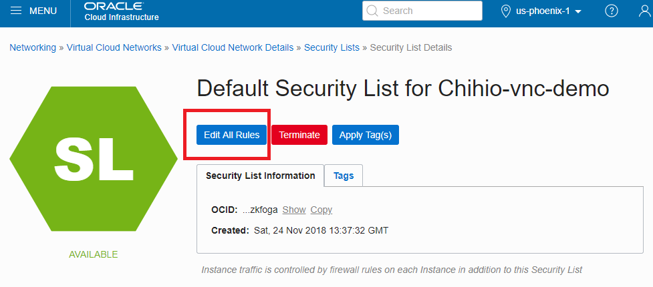
Task: Go to Networking breadcrumb link
Action: [x=33, y=47]
